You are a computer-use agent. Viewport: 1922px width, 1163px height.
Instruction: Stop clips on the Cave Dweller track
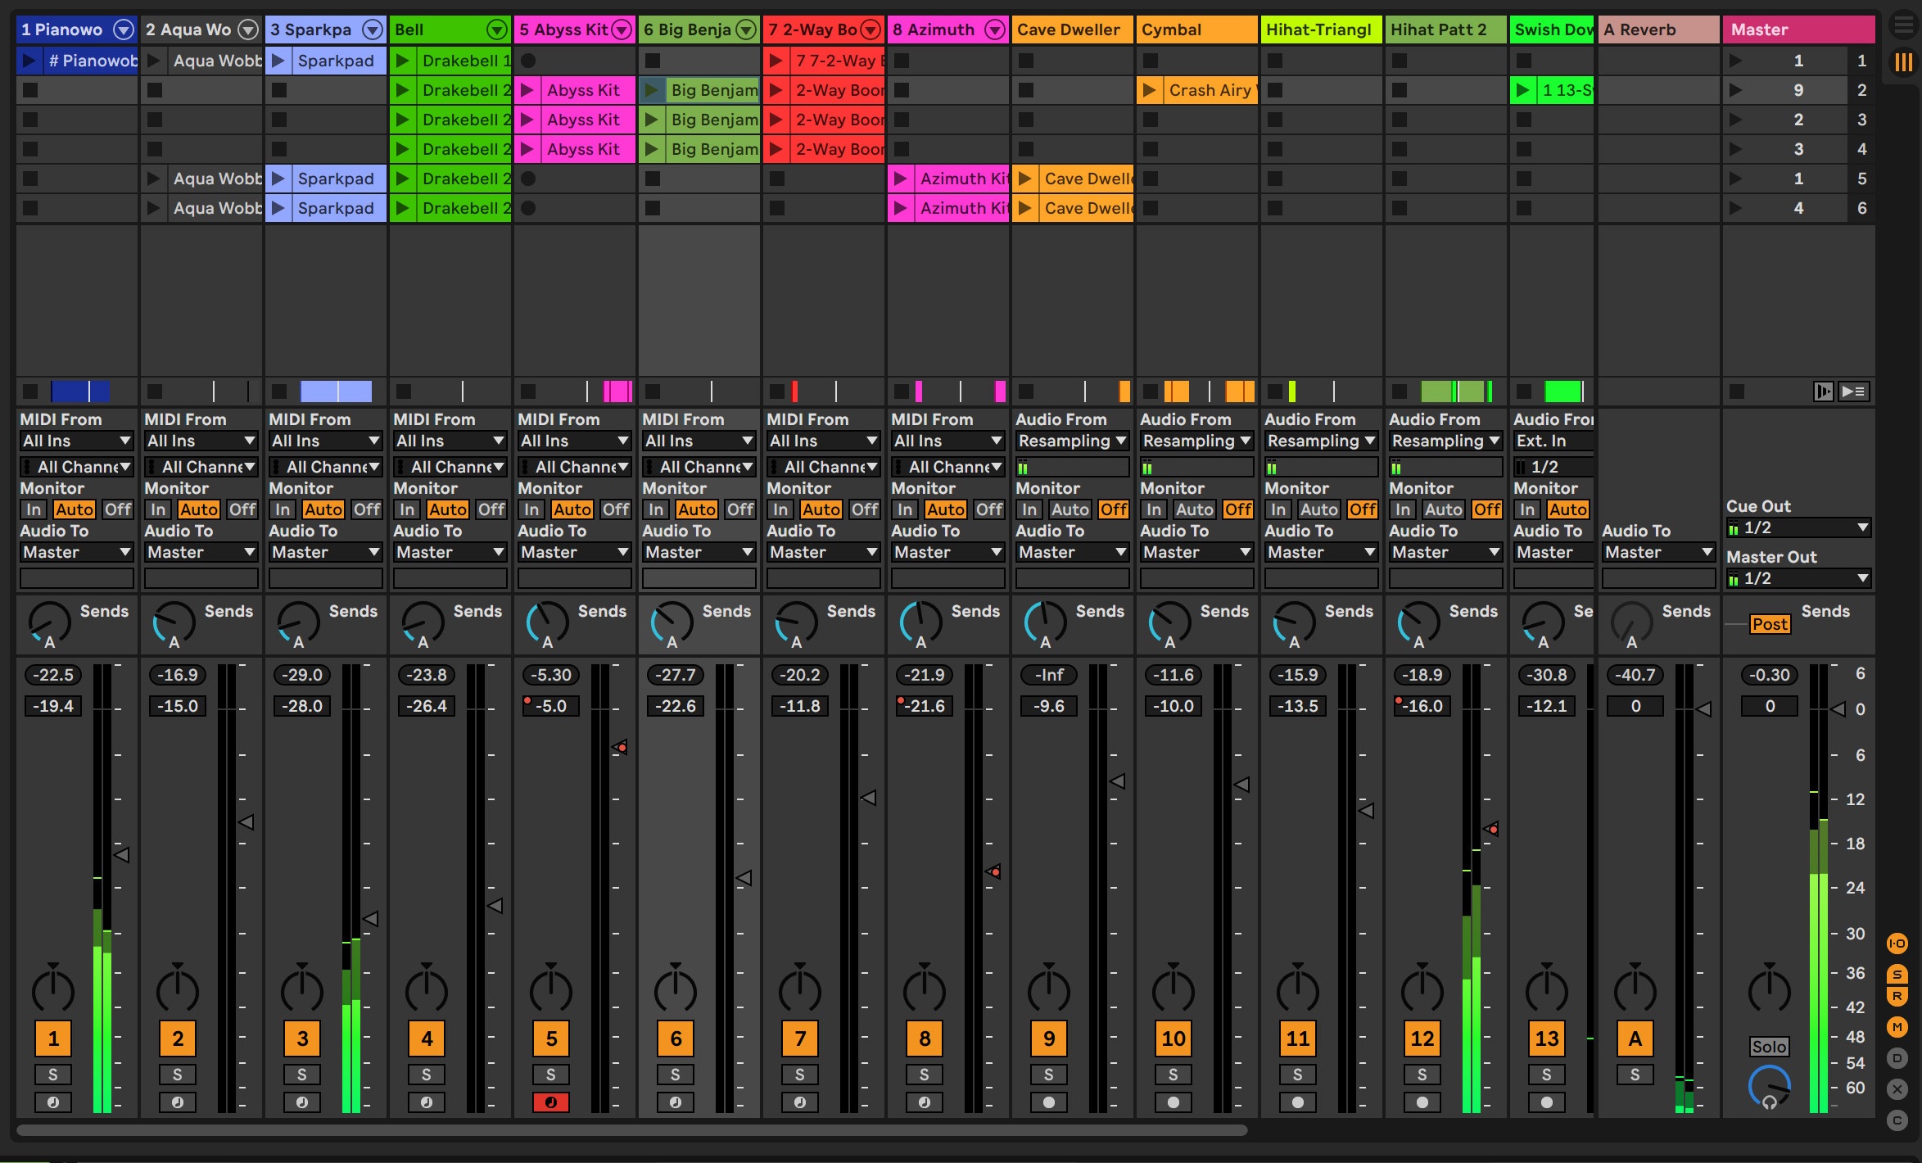point(1028,391)
